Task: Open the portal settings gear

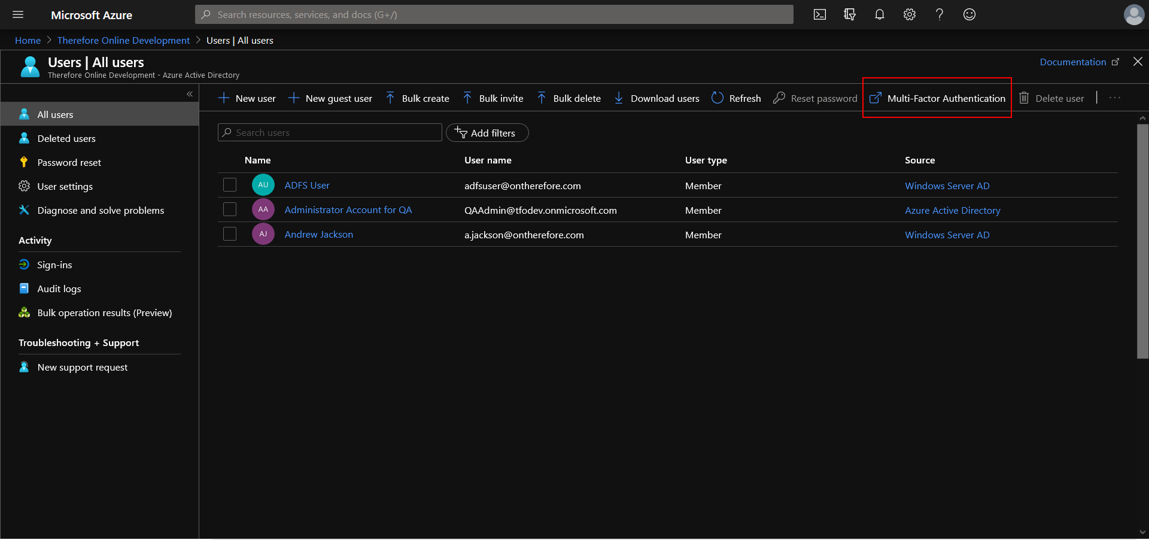Action: pyautogui.click(x=909, y=14)
